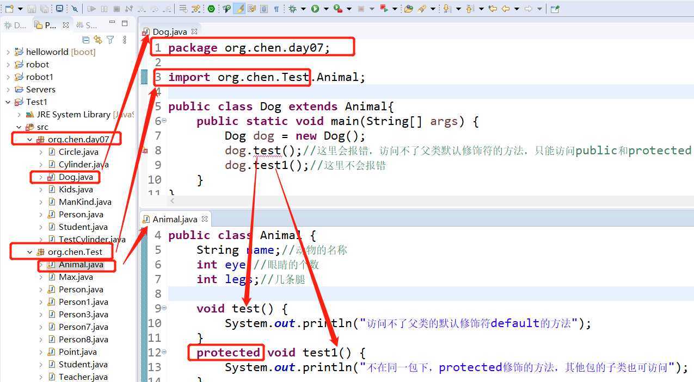694x382 pixels.
Task: Click the Next Annotation down-arrow icon
Action: 446,9
